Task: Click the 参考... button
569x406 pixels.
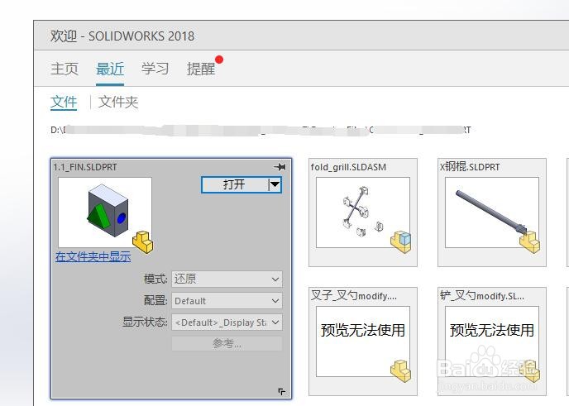Action: coord(227,343)
